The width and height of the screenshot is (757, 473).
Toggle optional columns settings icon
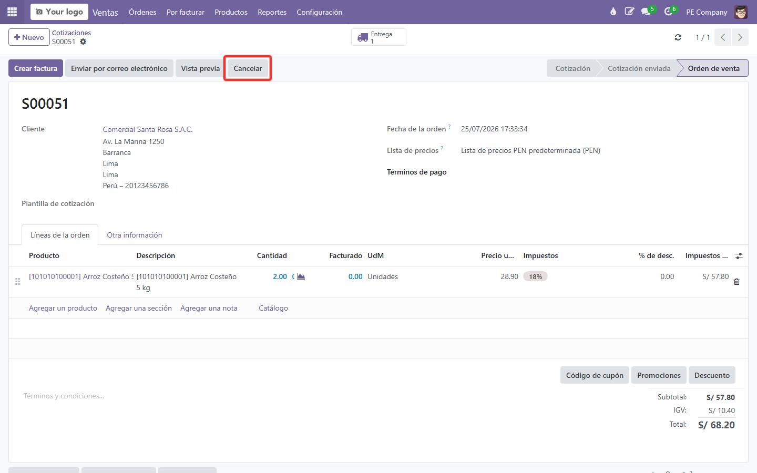[739, 256]
